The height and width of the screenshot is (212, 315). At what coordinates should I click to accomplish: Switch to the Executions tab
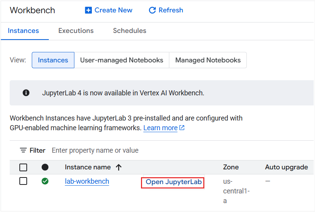pos(76,31)
